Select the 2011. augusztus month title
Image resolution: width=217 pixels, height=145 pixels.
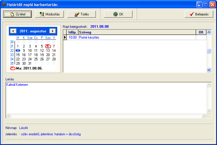click(33, 31)
